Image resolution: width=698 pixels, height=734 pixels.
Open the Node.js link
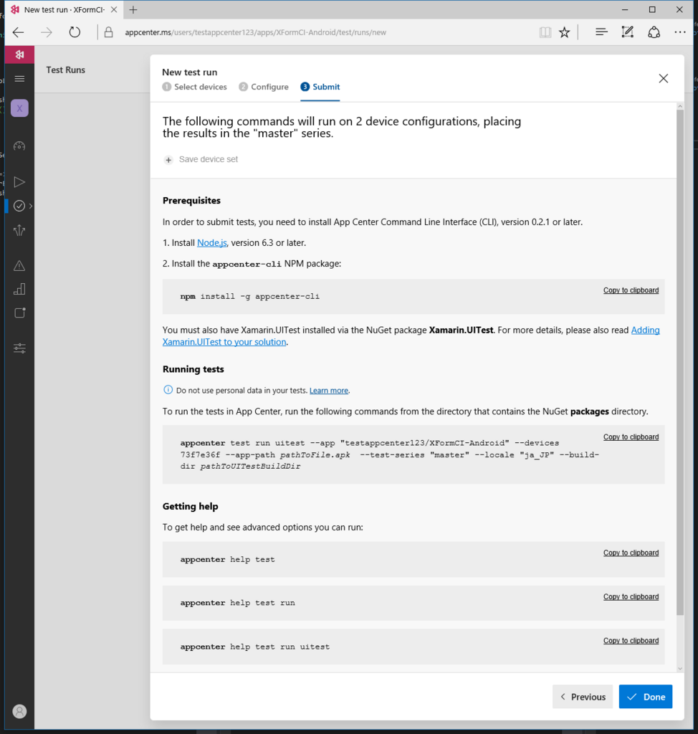[212, 243]
